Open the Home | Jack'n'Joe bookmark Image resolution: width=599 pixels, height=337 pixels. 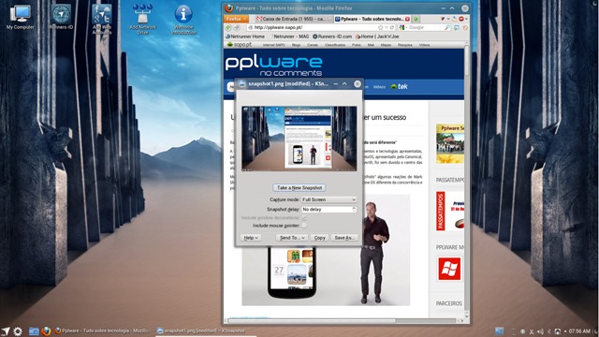(377, 37)
